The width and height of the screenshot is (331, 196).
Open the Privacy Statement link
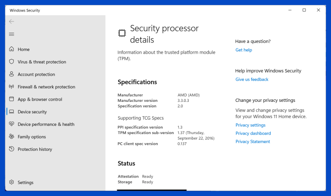(253, 141)
